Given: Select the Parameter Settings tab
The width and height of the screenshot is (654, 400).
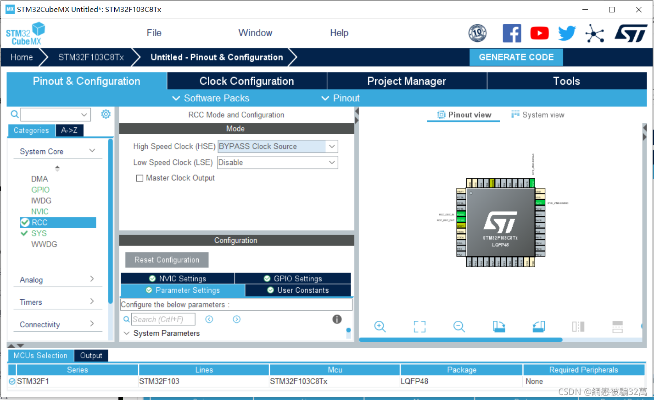Looking at the screenshot, I should click(183, 290).
